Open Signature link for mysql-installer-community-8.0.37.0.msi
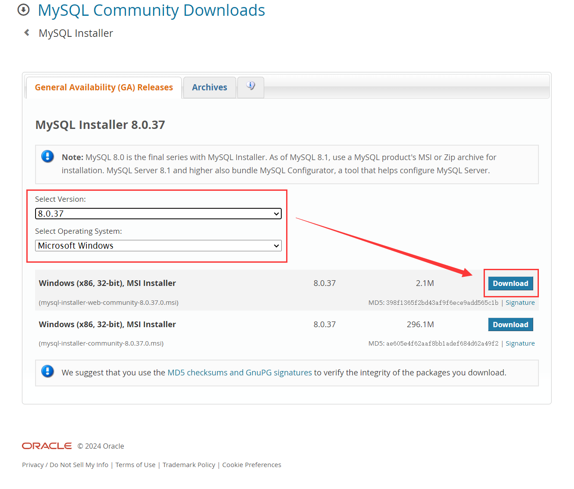This screenshot has height=489, width=574. [x=520, y=343]
